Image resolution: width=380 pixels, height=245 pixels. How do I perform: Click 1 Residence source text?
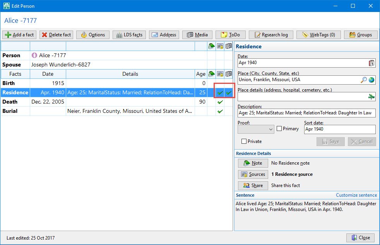[292, 174]
